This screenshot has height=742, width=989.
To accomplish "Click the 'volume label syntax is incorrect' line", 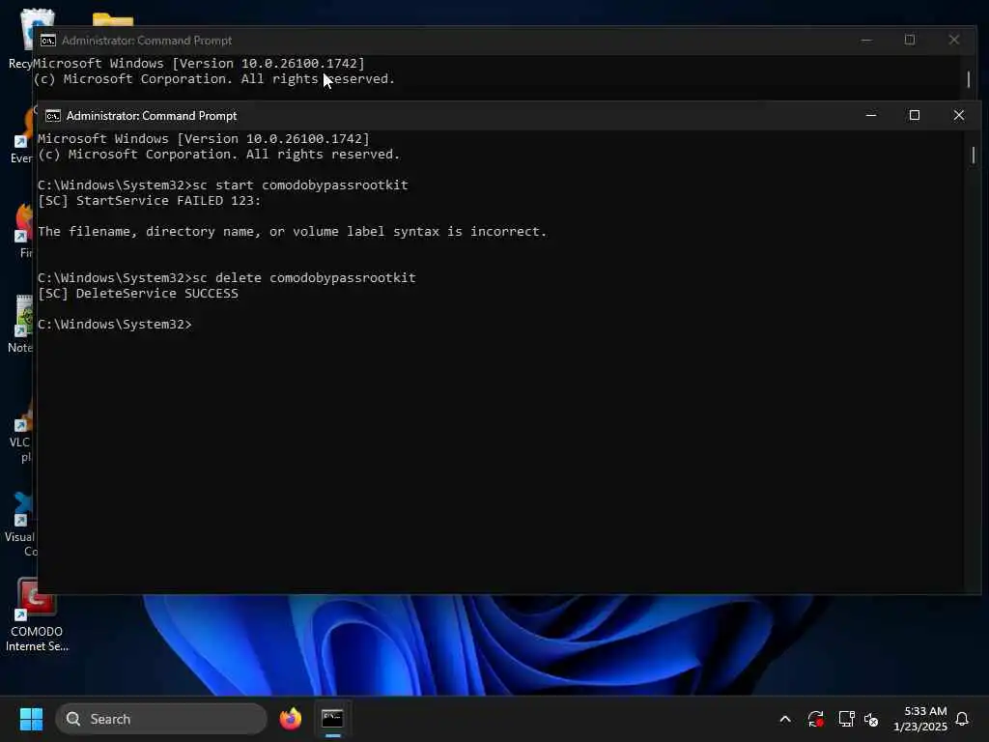I will point(292,232).
